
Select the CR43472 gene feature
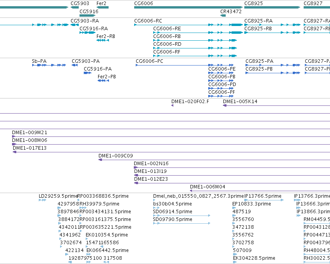[x=223, y=16]
